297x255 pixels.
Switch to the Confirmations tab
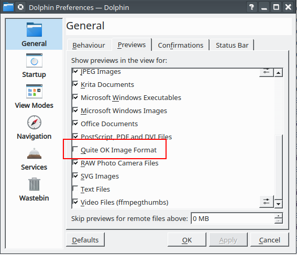(181, 45)
